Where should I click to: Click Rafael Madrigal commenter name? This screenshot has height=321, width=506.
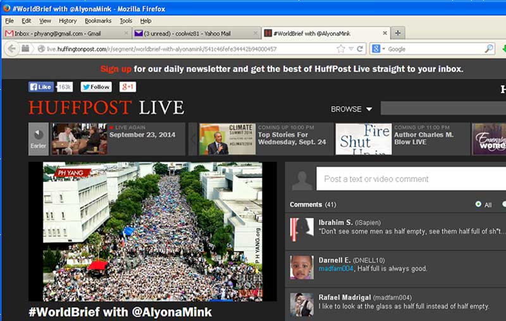tap(345, 297)
